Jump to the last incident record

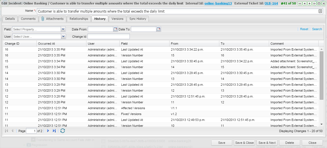[x=314, y=4]
